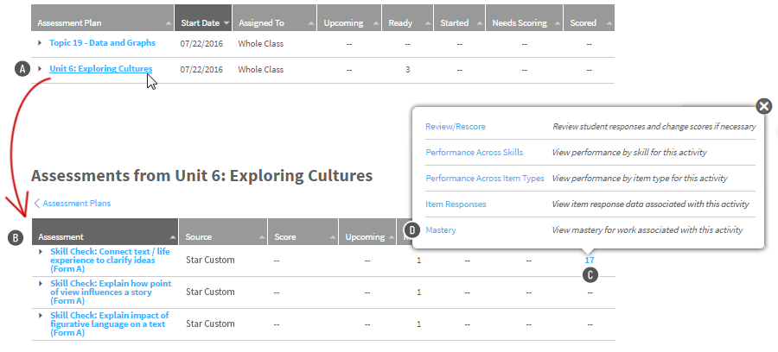Open Skill Check: Explain how point of view

coord(111,292)
